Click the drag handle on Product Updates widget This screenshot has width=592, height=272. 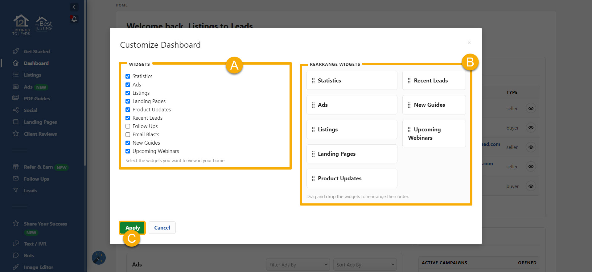313,178
